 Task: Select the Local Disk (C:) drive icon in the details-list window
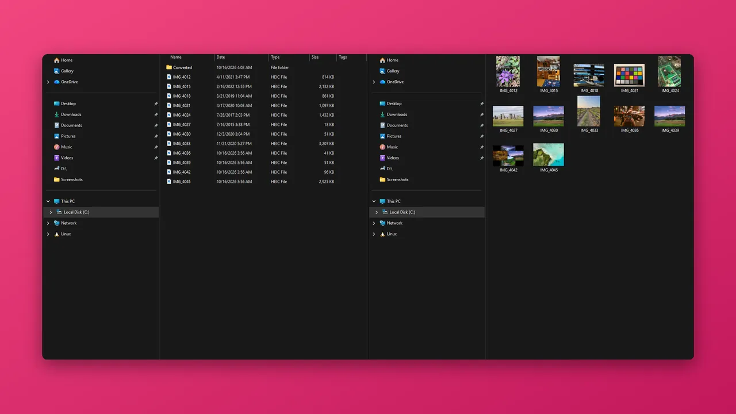pos(59,212)
